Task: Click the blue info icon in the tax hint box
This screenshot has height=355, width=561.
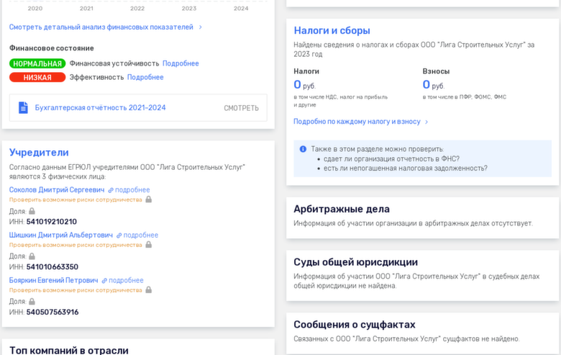Action: 303,149
